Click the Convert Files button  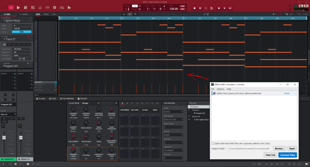287,155
